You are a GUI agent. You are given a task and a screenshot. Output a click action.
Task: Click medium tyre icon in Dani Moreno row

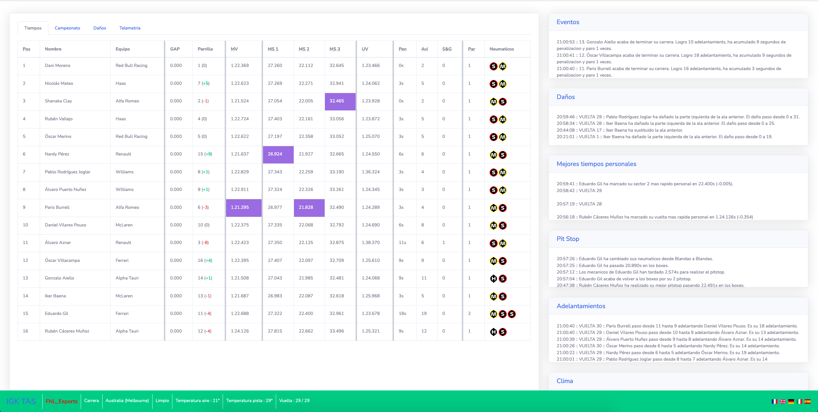point(503,66)
